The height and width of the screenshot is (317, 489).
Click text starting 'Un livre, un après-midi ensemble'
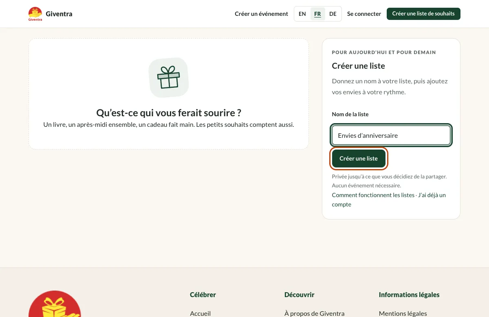(169, 124)
